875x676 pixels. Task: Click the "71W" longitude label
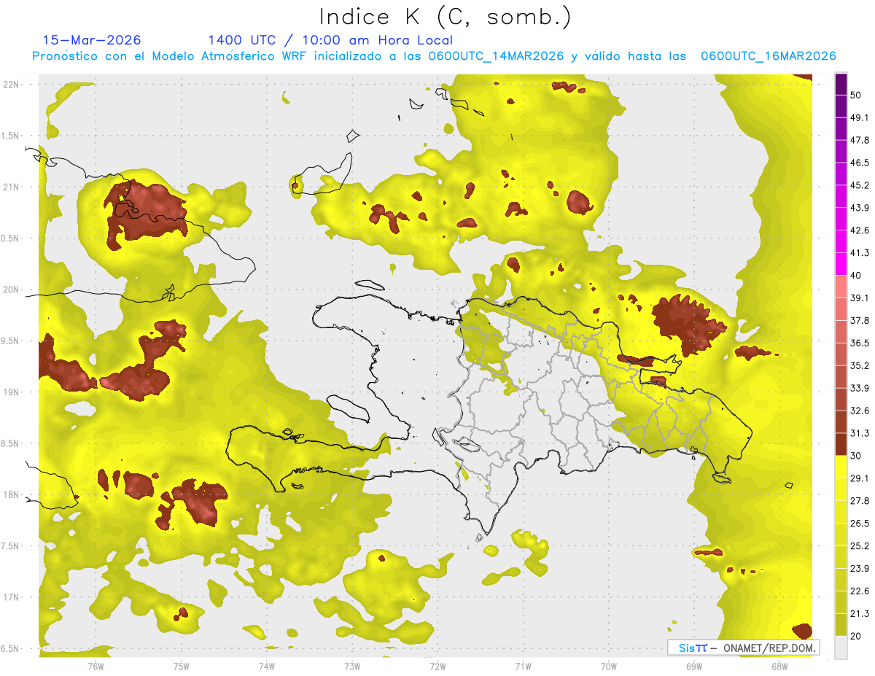tap(523, 667)
